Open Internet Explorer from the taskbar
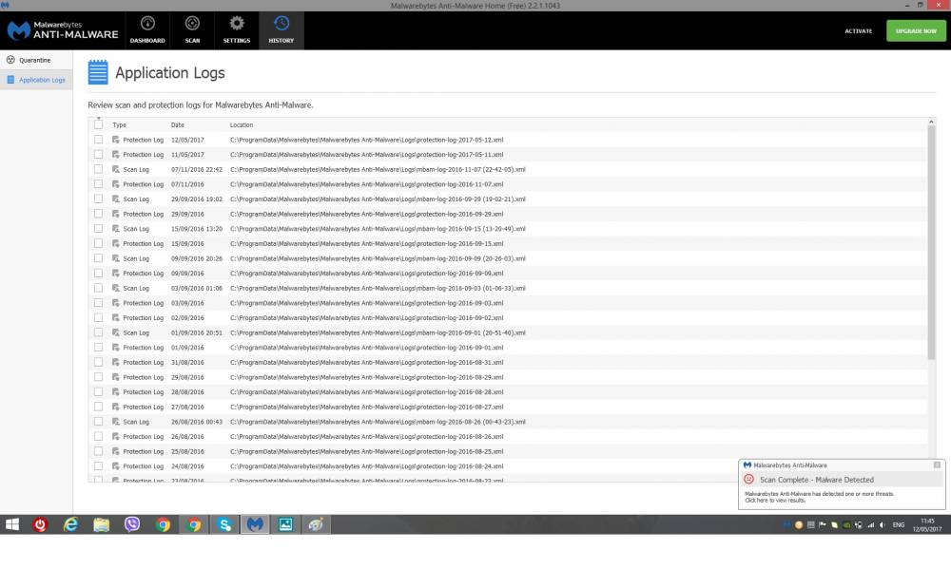The image size is (951, 569). pos(70,524)
